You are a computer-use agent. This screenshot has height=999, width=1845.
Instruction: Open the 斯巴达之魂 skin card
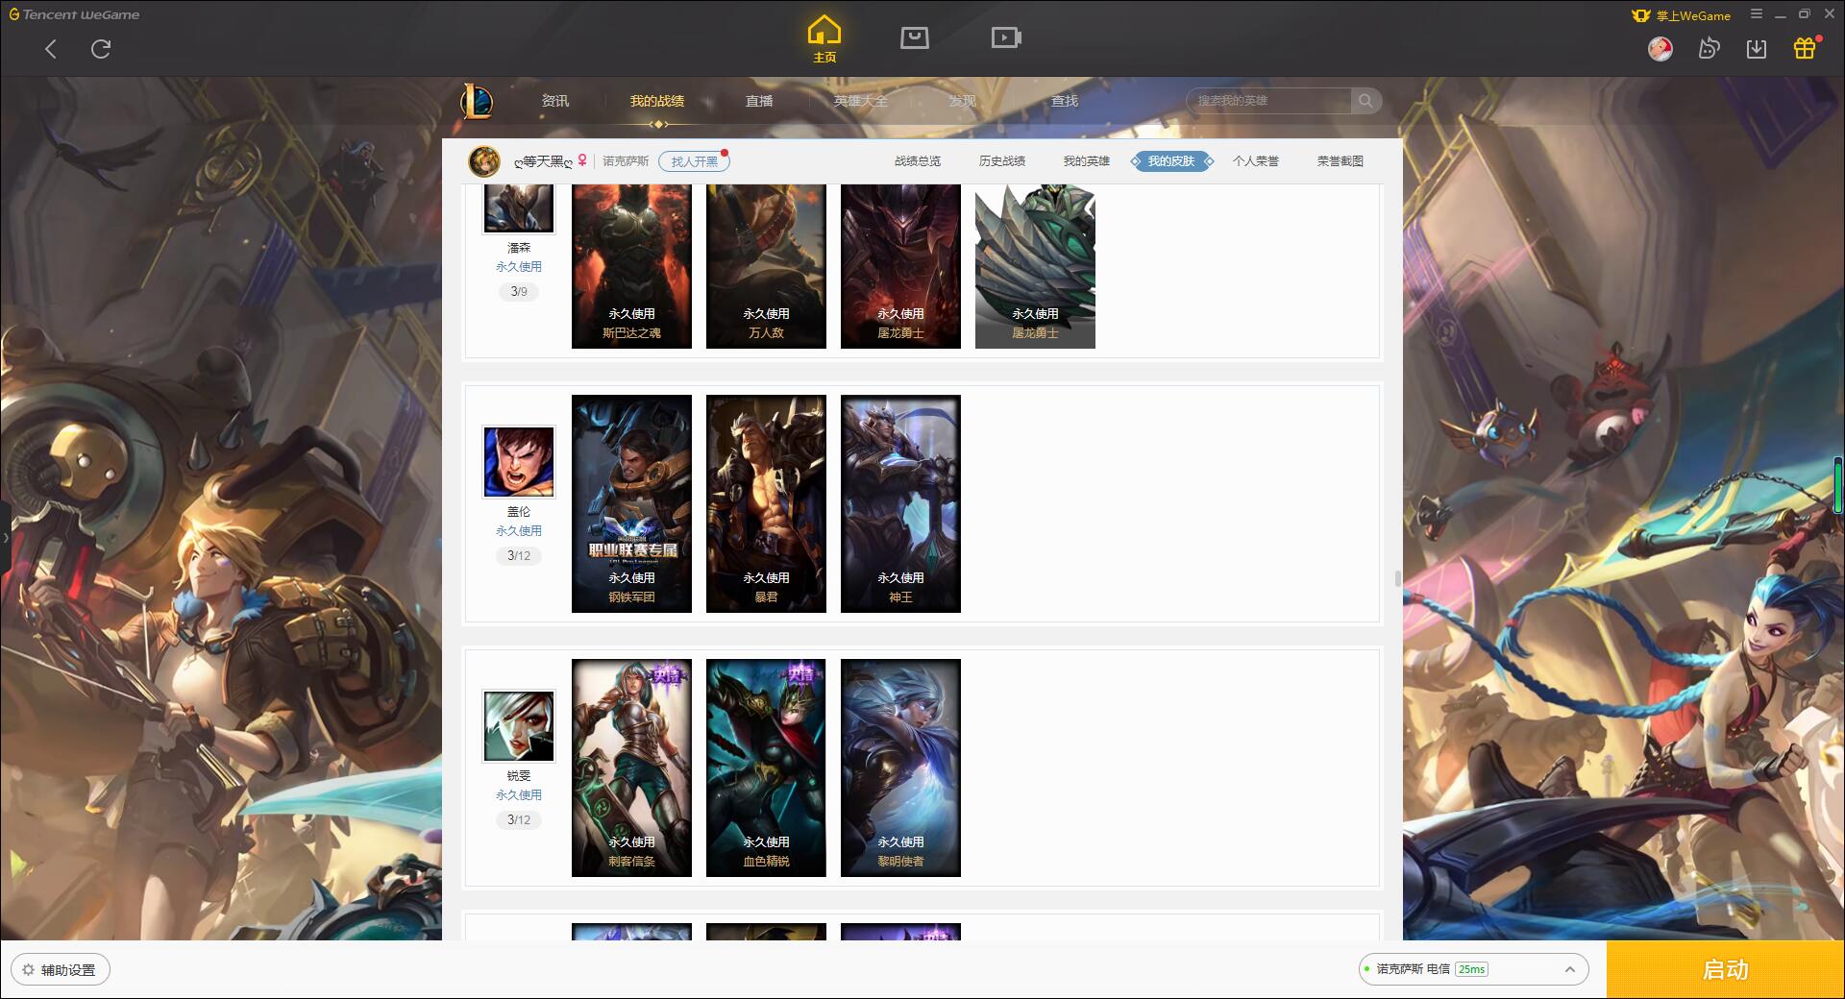[631, 266]
